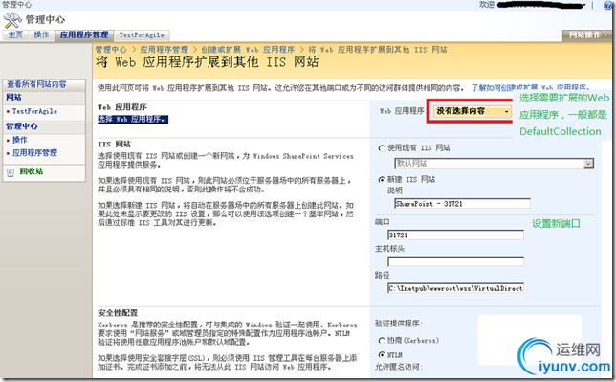Expand the 网站操作 menu
Image resolution: width=616 pixels, height=382 pixels.
586,35
